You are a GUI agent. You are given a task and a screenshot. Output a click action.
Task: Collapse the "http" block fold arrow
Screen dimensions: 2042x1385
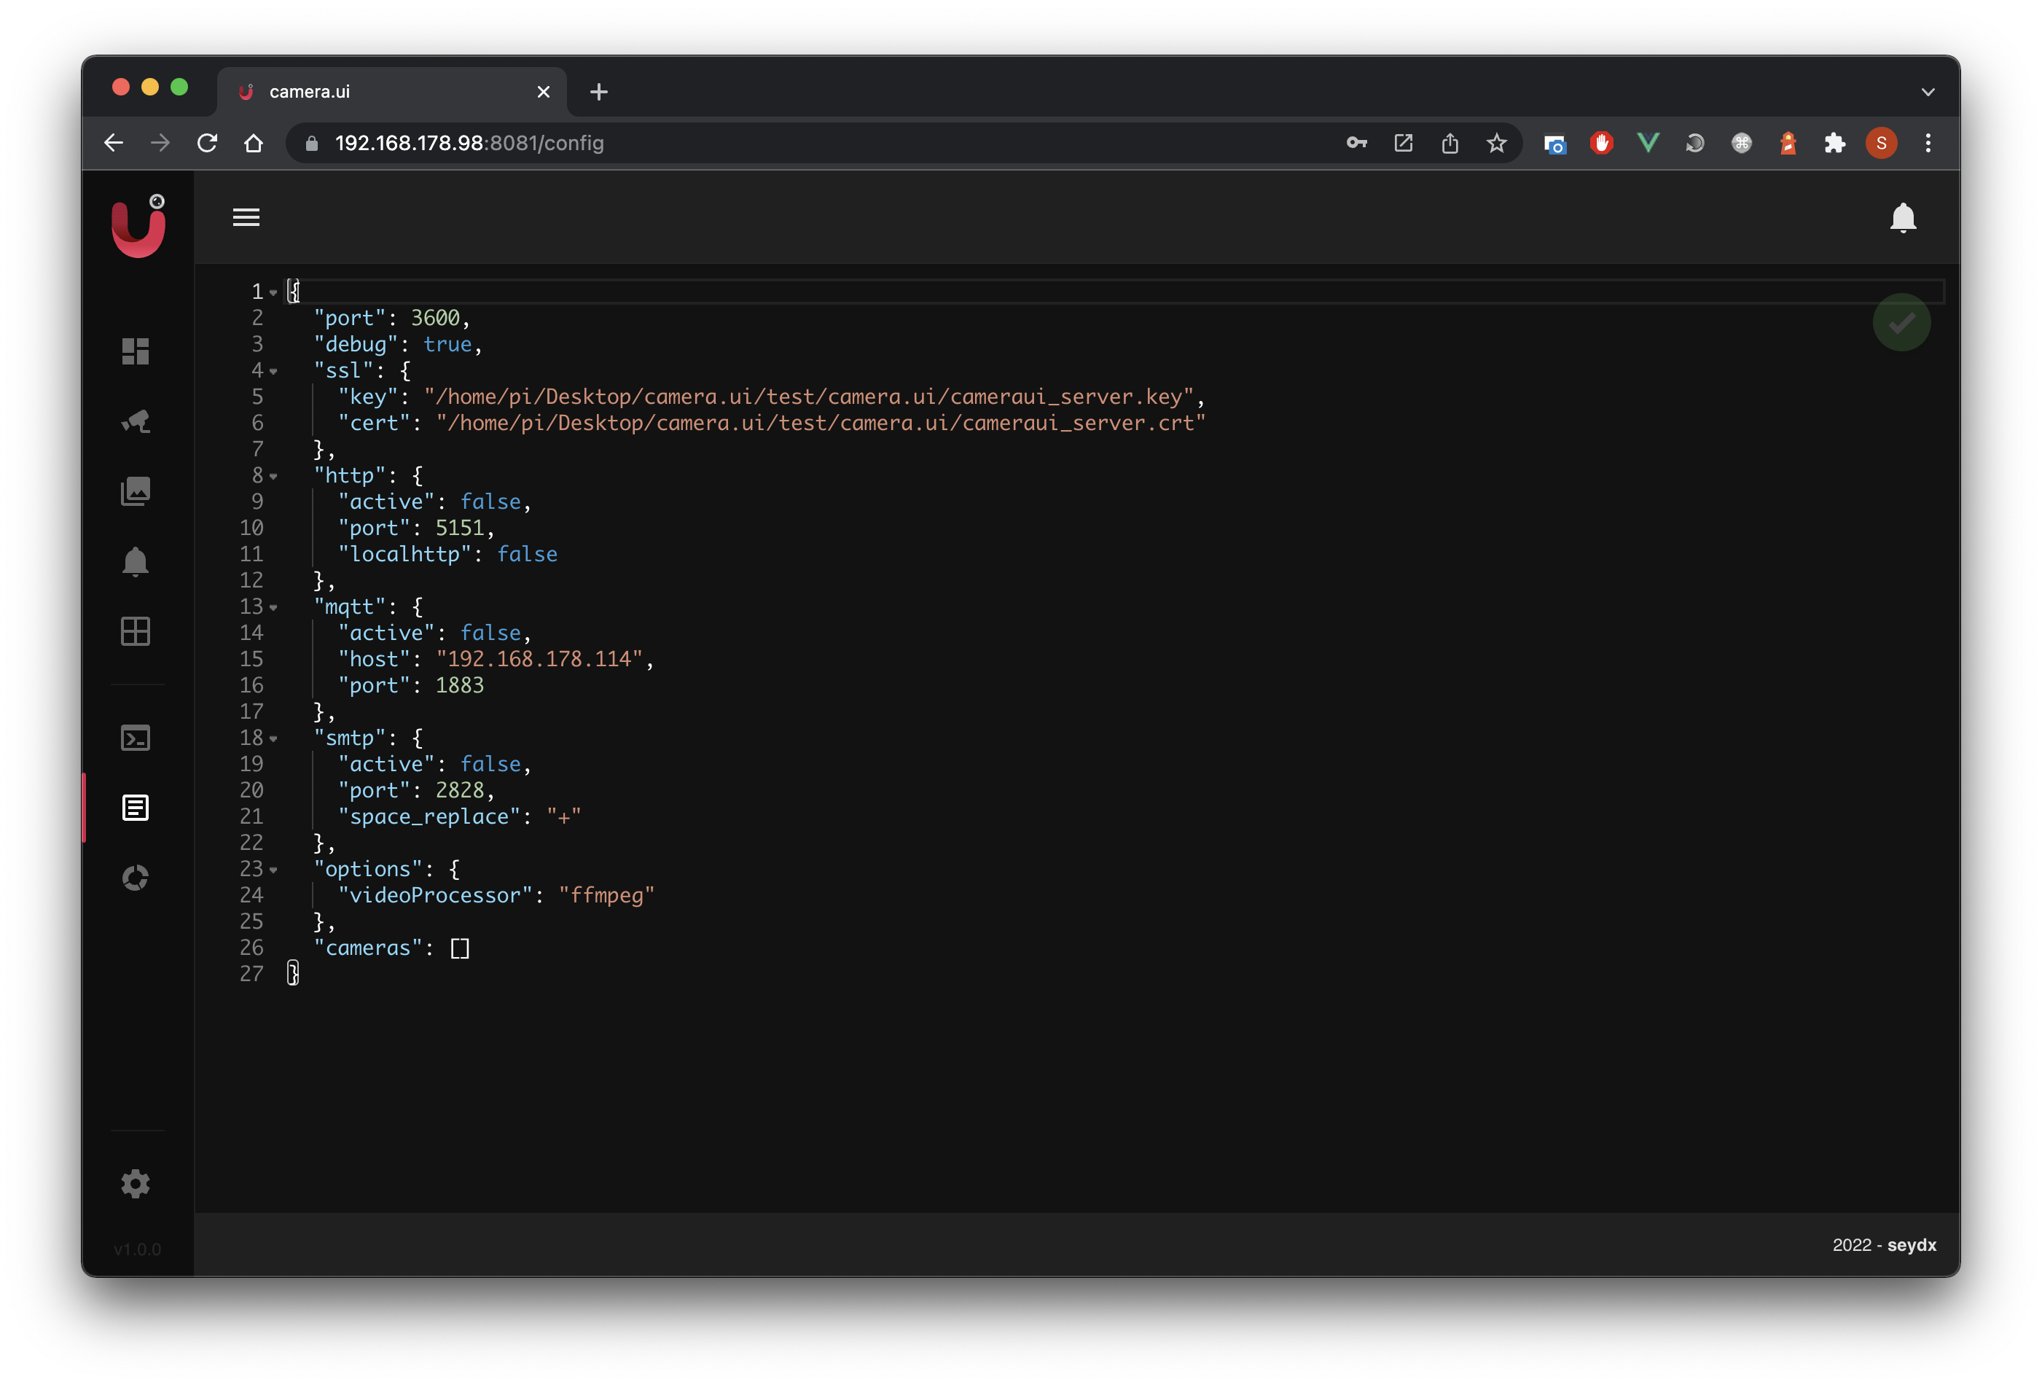273,476
